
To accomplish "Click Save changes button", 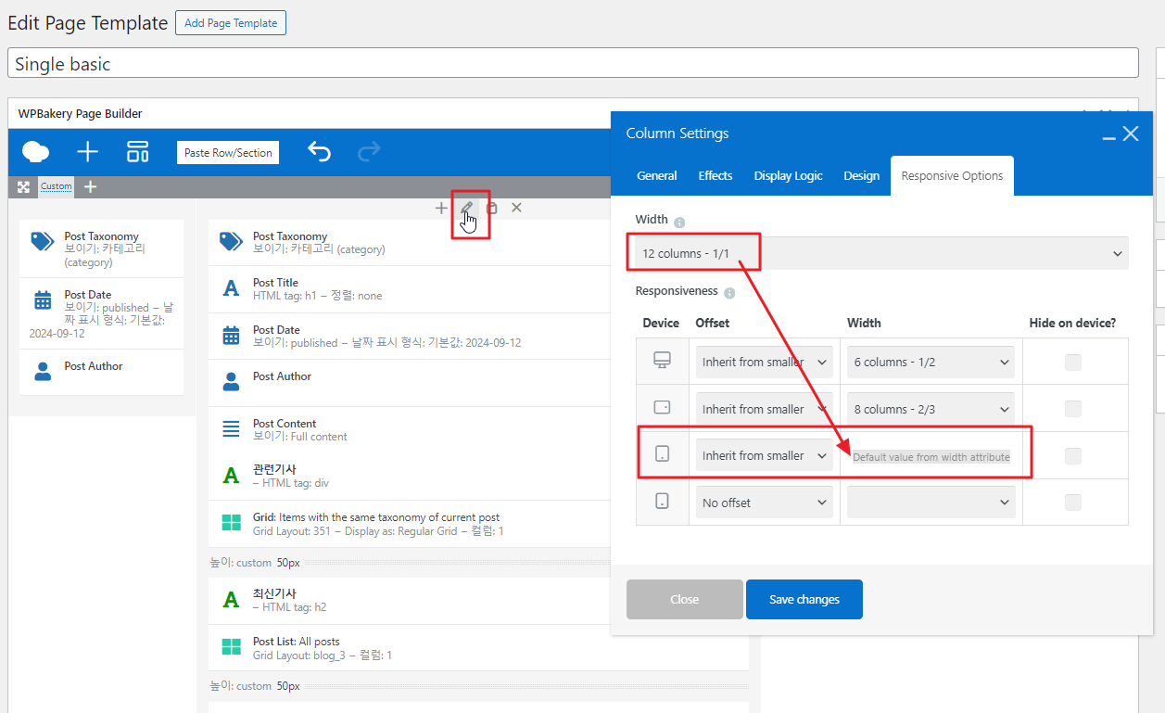I will [804, 600].
